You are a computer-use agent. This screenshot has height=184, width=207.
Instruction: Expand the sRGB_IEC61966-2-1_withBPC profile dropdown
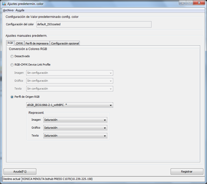pyautogui.click(x=70, y=105)
